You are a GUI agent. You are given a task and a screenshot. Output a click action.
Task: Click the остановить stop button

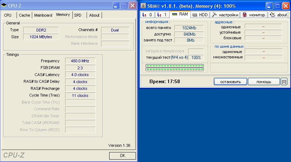click(x=230, y=82)
